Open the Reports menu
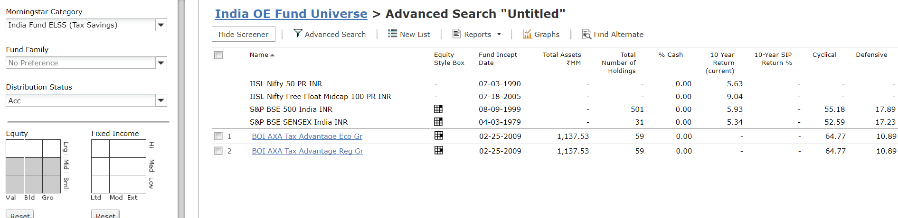898x218 pixels. (x=477, y=34)
